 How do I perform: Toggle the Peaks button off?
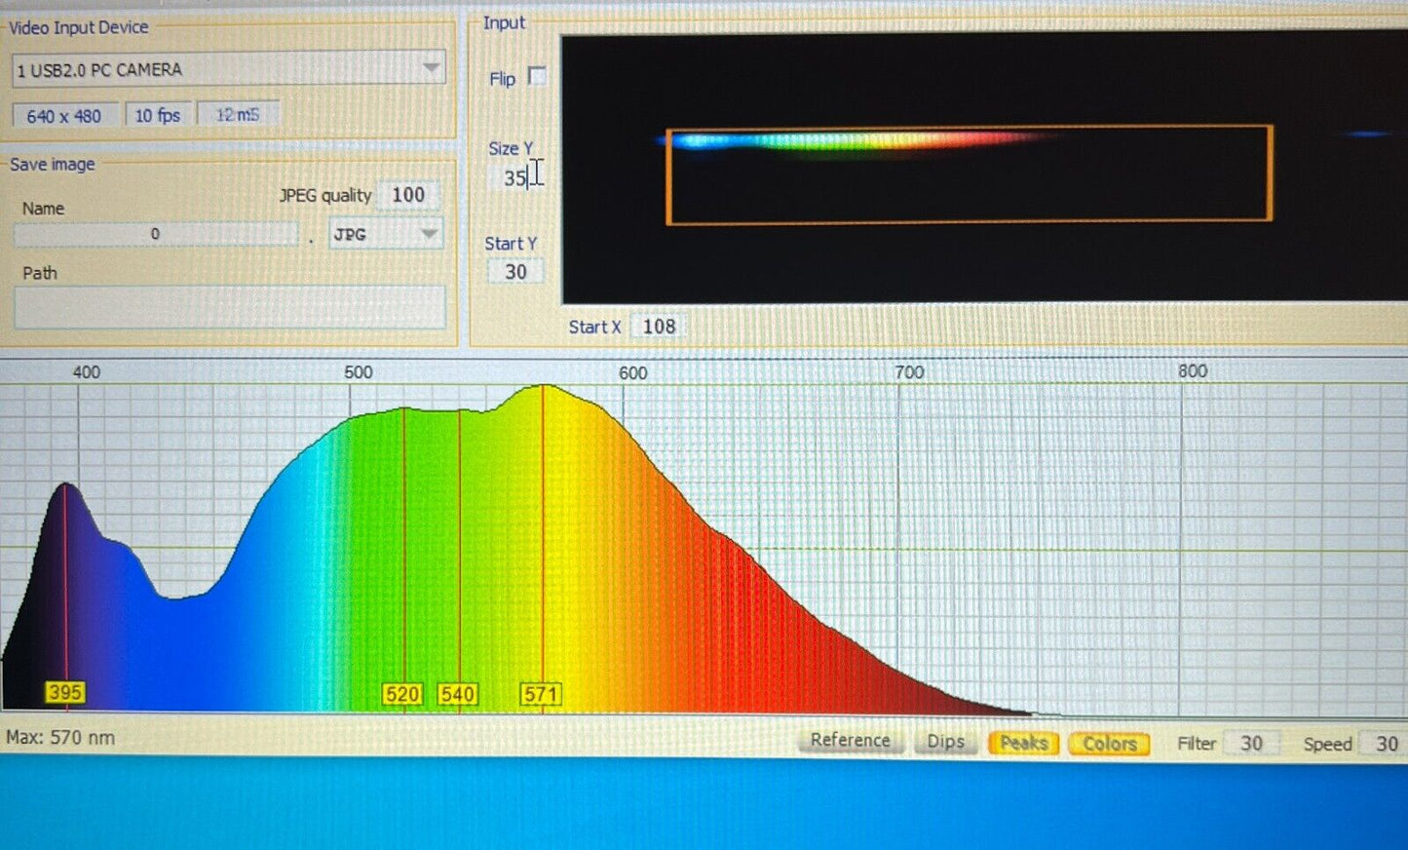(x=1023, y=743)
